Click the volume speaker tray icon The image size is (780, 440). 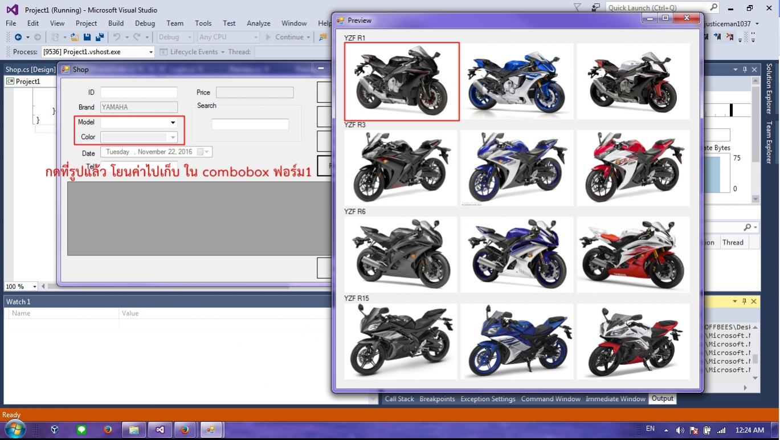pos(680,430)
